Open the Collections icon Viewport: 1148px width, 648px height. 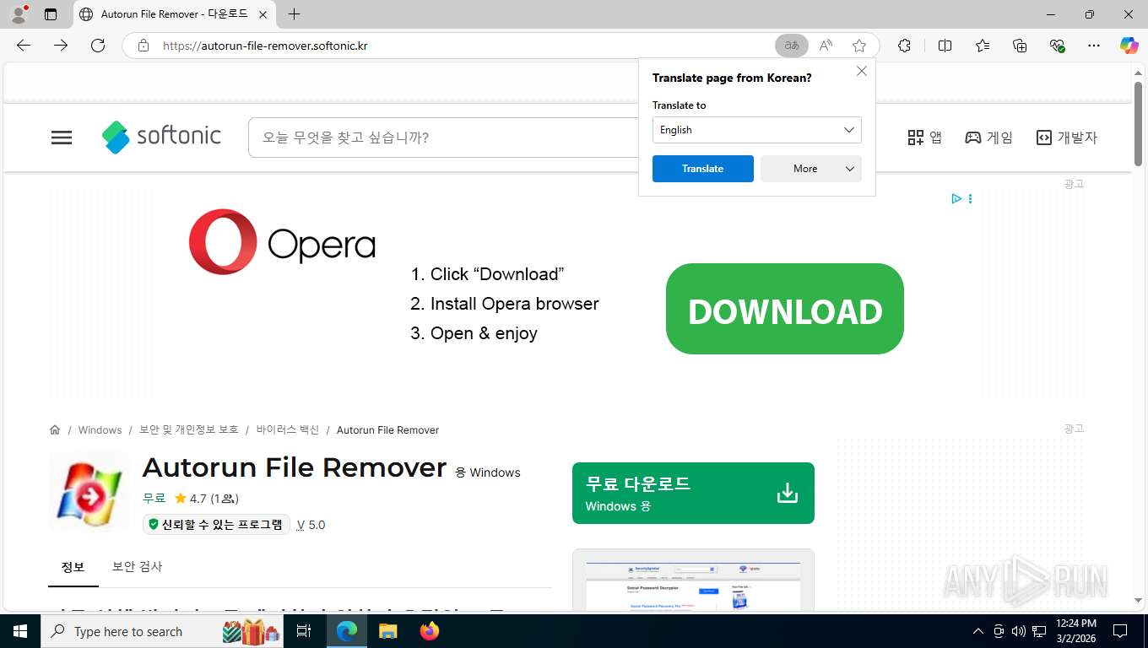click(1020, 46)
